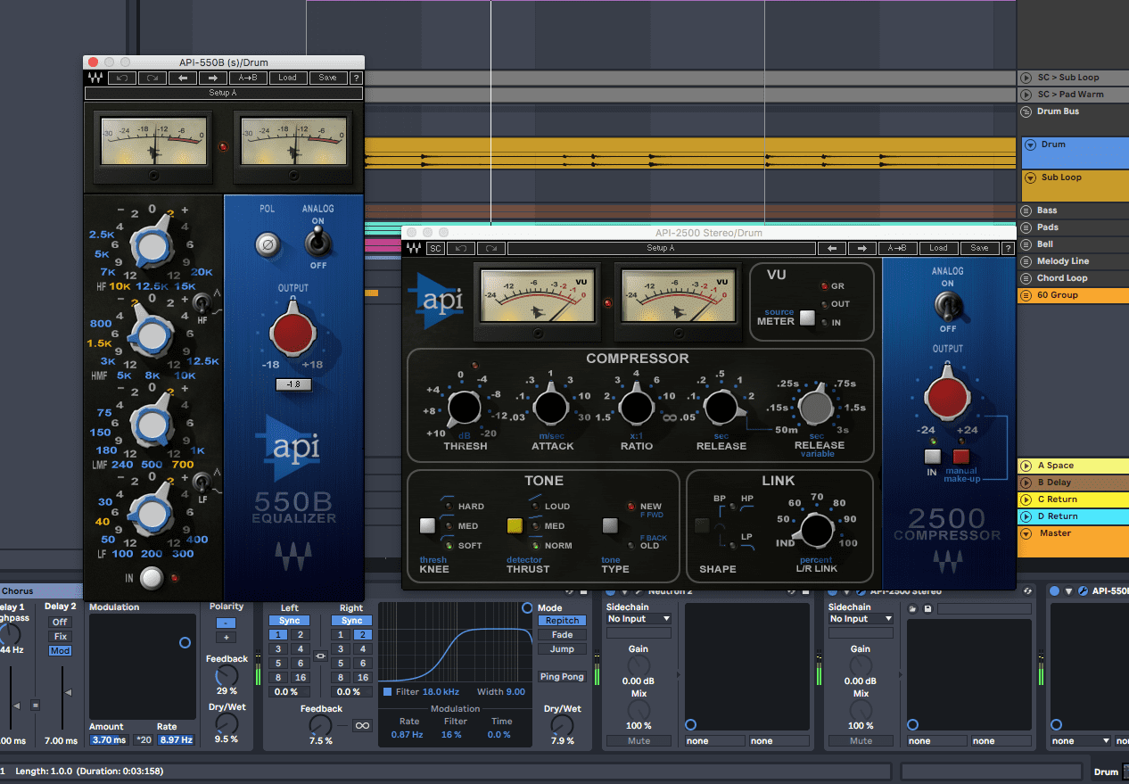Toggle the LF shelf switch on API-550B
1129x784 pixels.
click(x=201, y=483)
